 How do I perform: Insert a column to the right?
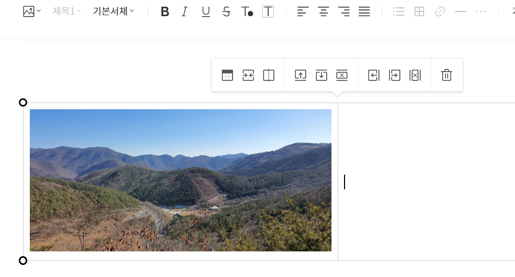pos(394,75)
